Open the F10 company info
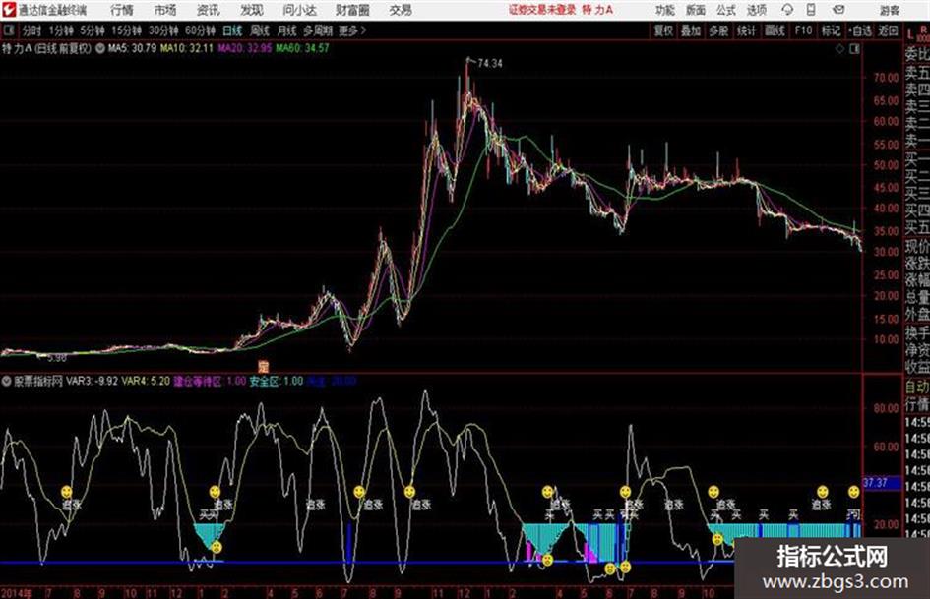 804,30
